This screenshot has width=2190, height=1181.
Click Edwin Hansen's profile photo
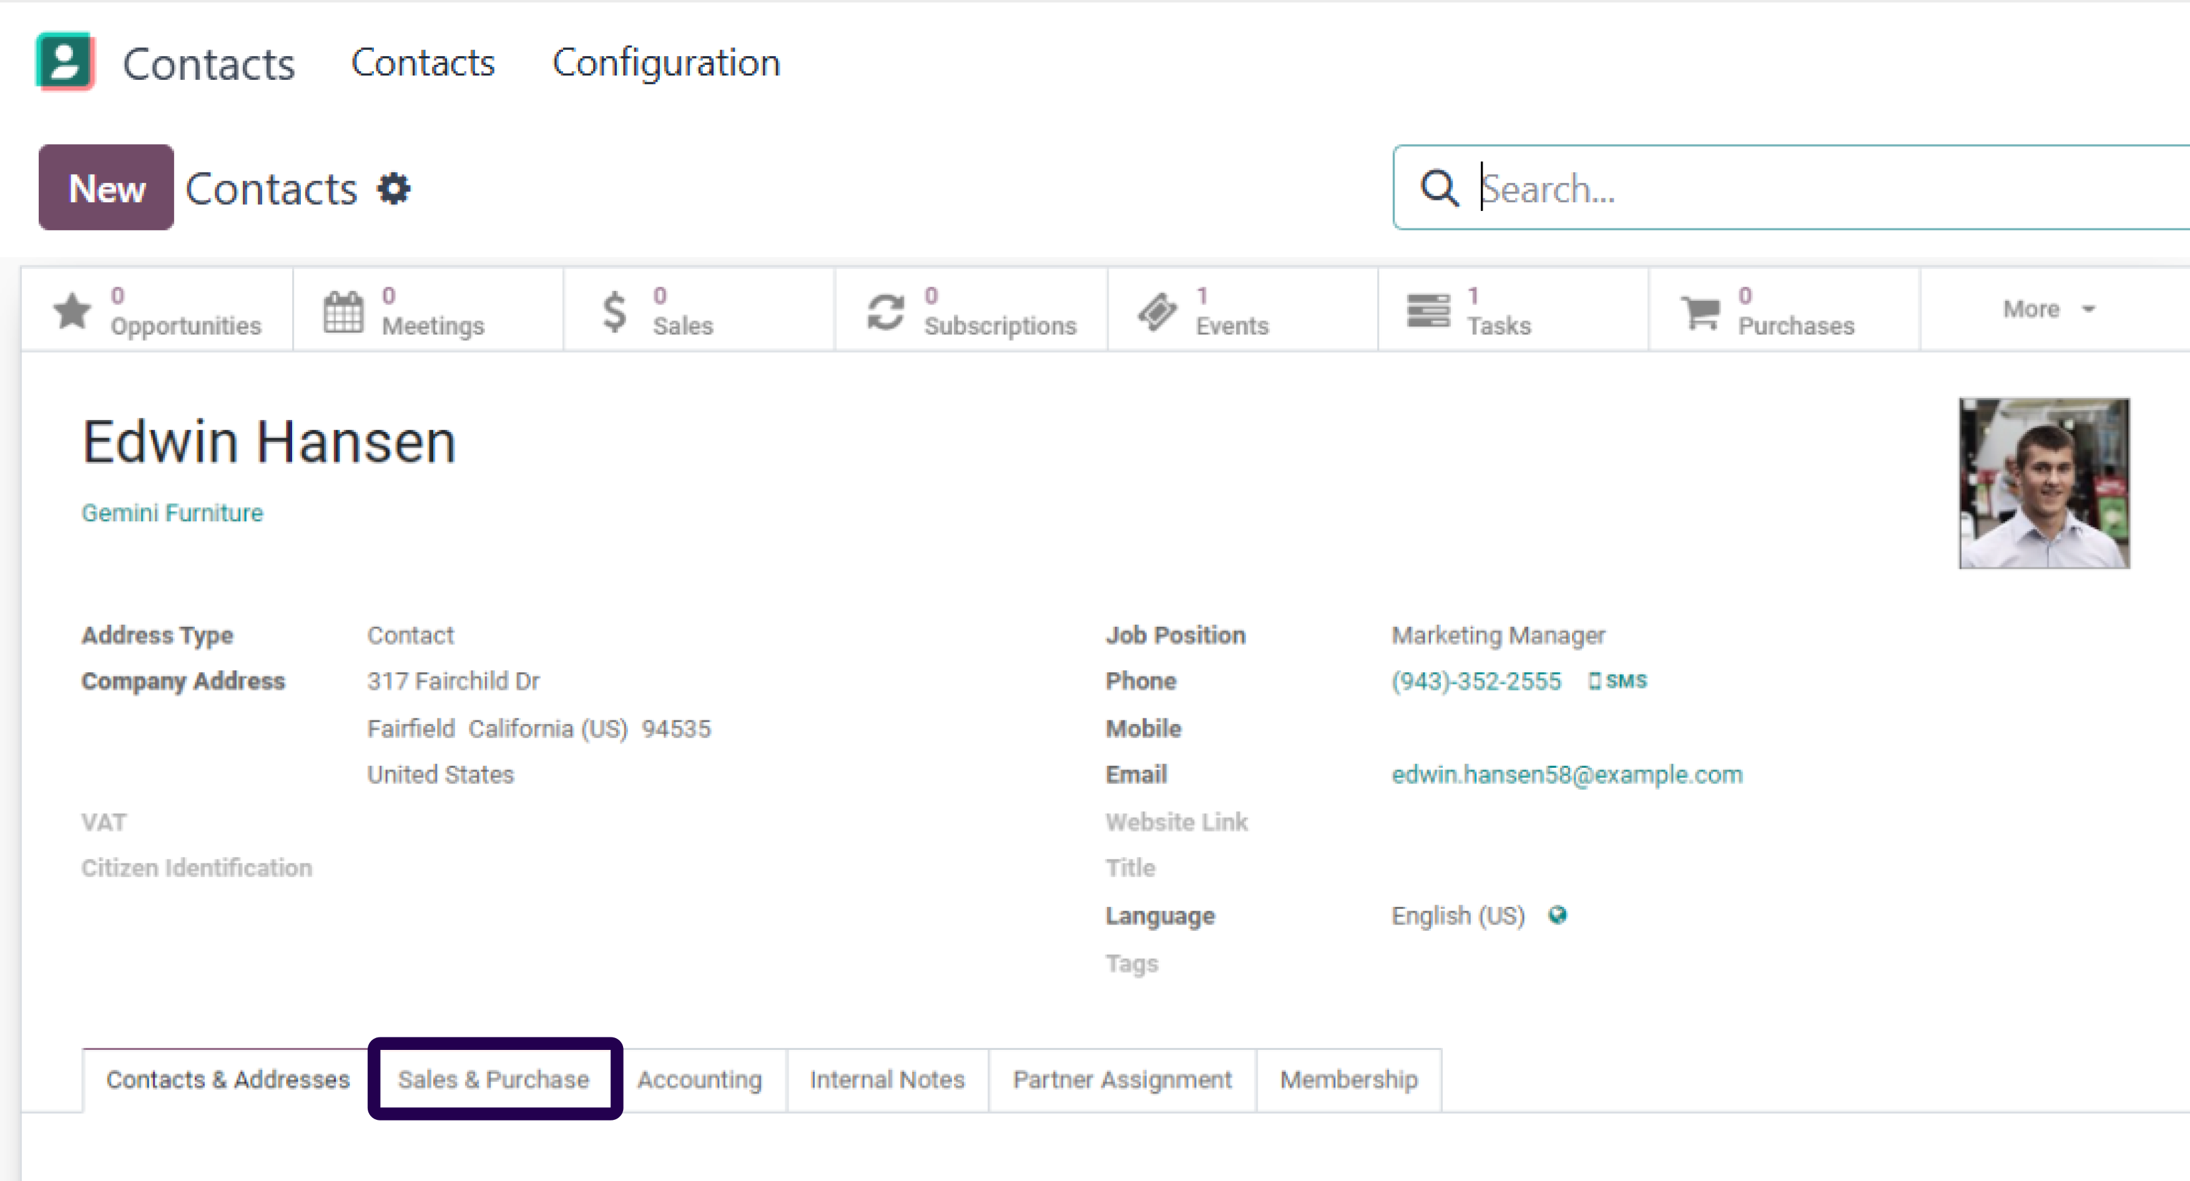coord(2045,483)
